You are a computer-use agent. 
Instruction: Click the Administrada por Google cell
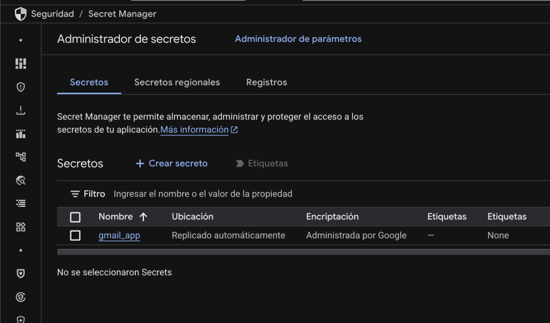(357, 235)
